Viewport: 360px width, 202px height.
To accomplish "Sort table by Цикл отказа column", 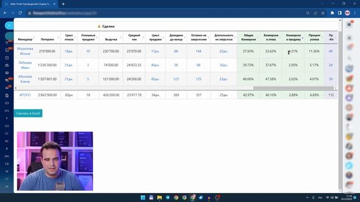I will click(x=69, y=38).
